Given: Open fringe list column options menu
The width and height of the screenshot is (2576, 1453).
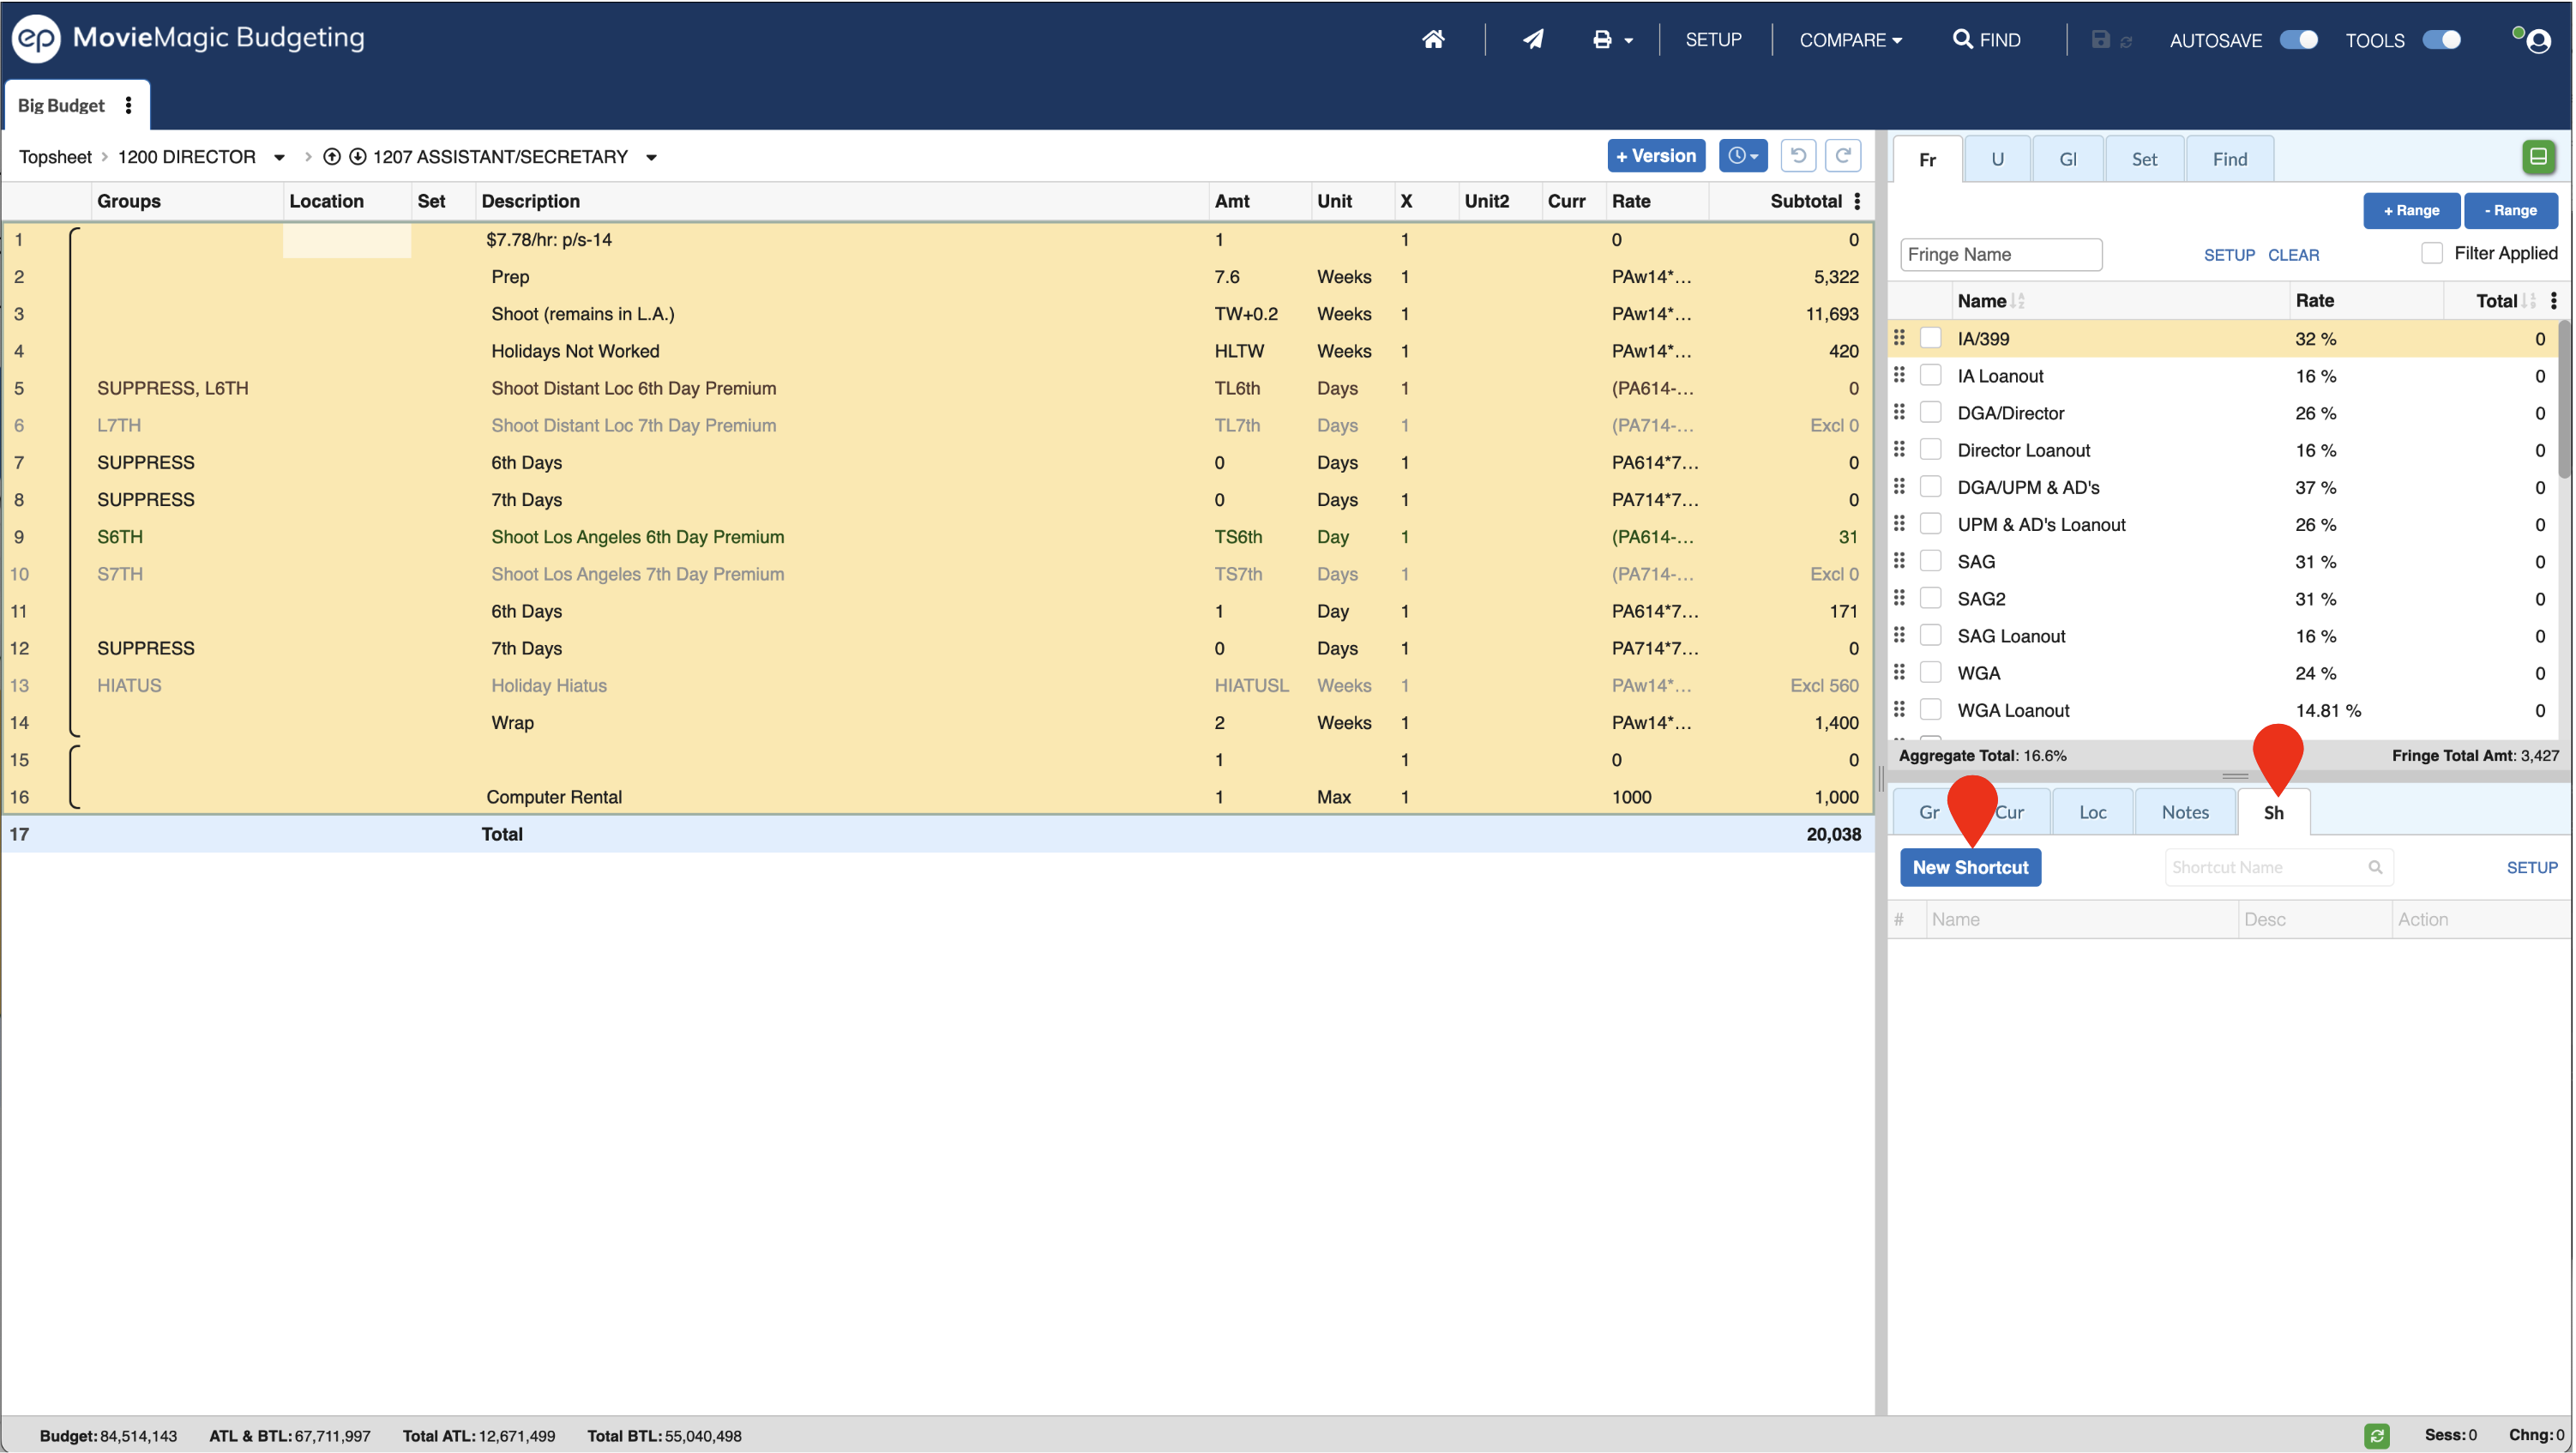Looking at the screenshot, I should coord(2554,300).
